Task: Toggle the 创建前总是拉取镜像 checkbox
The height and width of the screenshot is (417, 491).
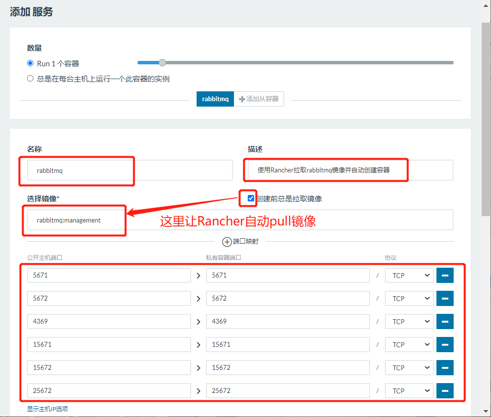Action: click(250, 198)
